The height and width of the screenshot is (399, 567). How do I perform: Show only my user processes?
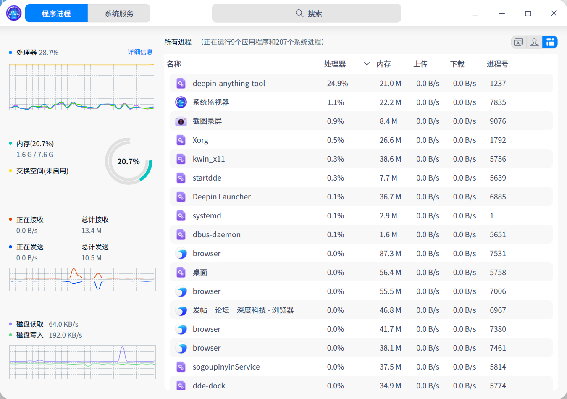pos(534,42)
